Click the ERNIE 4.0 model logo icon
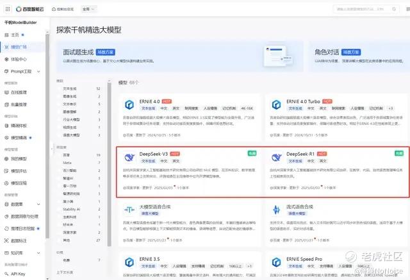 [129, 104]
